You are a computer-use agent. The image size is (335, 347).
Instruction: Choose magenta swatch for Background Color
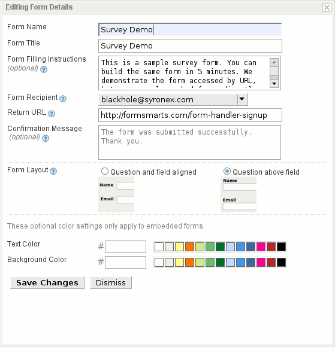[261, 262]
